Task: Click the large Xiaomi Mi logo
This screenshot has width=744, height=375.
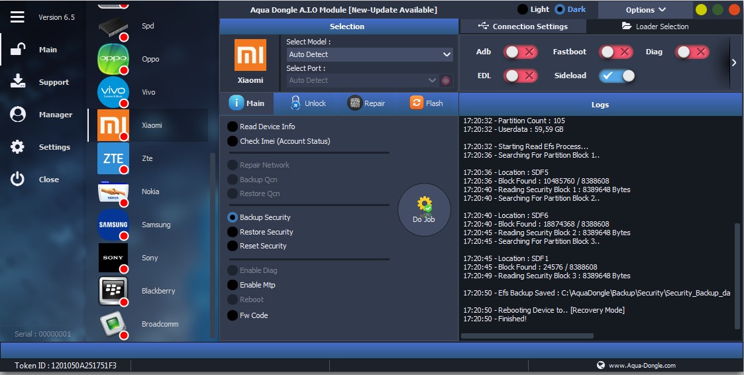Action: [250, 55]
